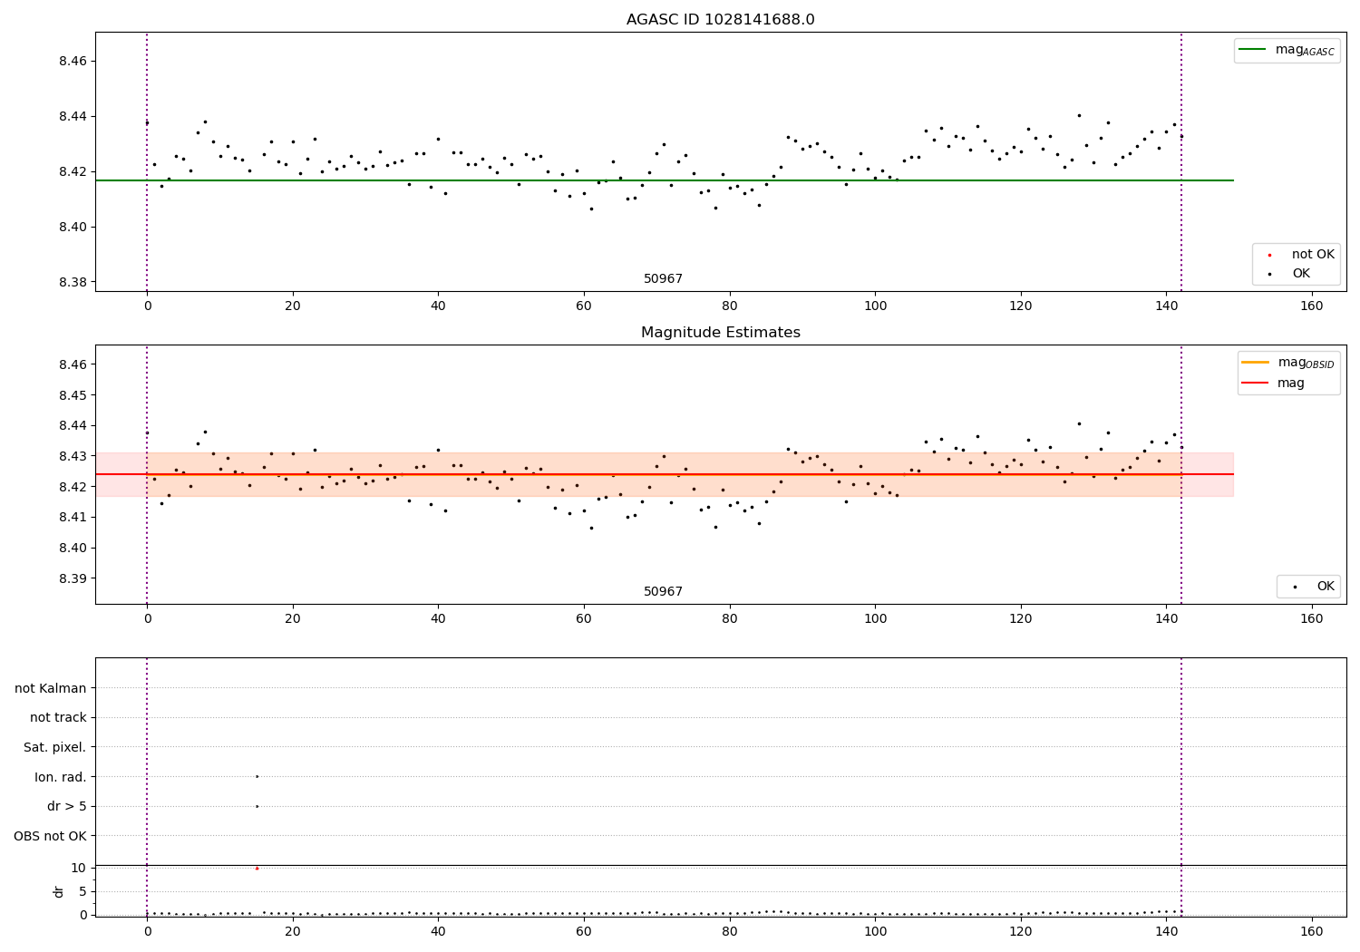Screen dimensions: 1360x952
Task: Click x-tick '100' below Magnitude Estimates plot
Action: click(875, 619)
